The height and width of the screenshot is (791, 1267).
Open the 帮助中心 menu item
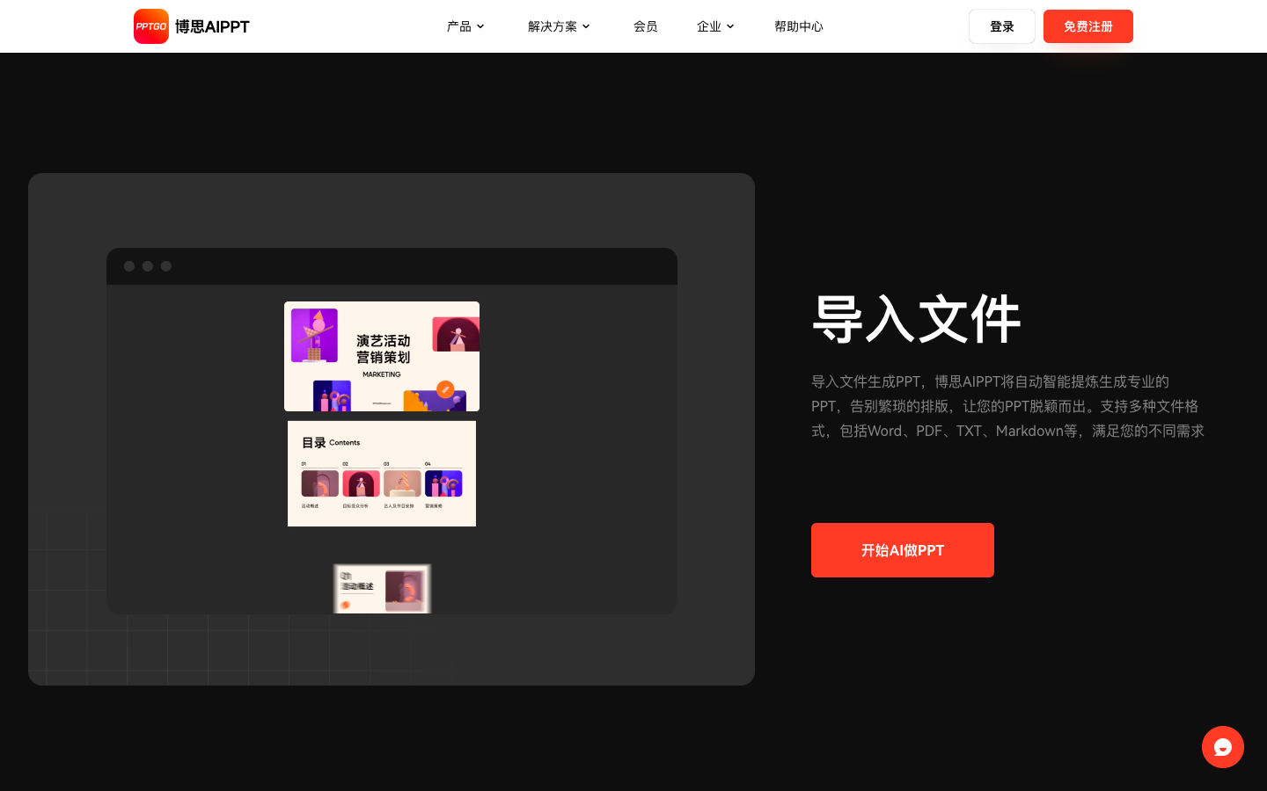click(798, 26)
